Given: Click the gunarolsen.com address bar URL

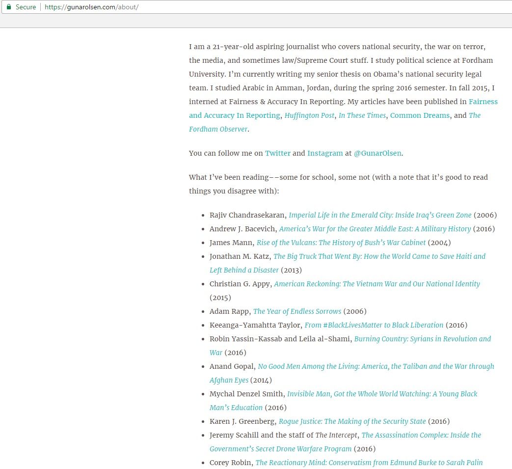Looking at the screenshot, I should (x=92, y=7).
